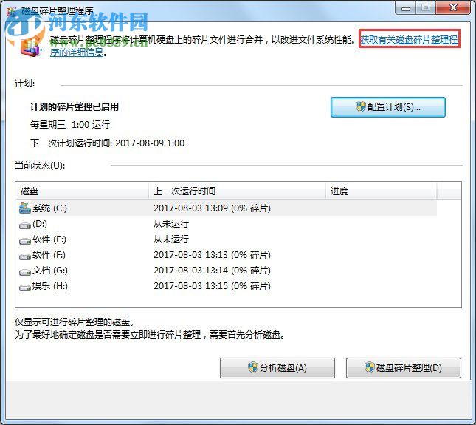Start 磁盘碎片整理(D) defragmentation
This screenshot has height=425, width=476.
(x=404, y=368)
